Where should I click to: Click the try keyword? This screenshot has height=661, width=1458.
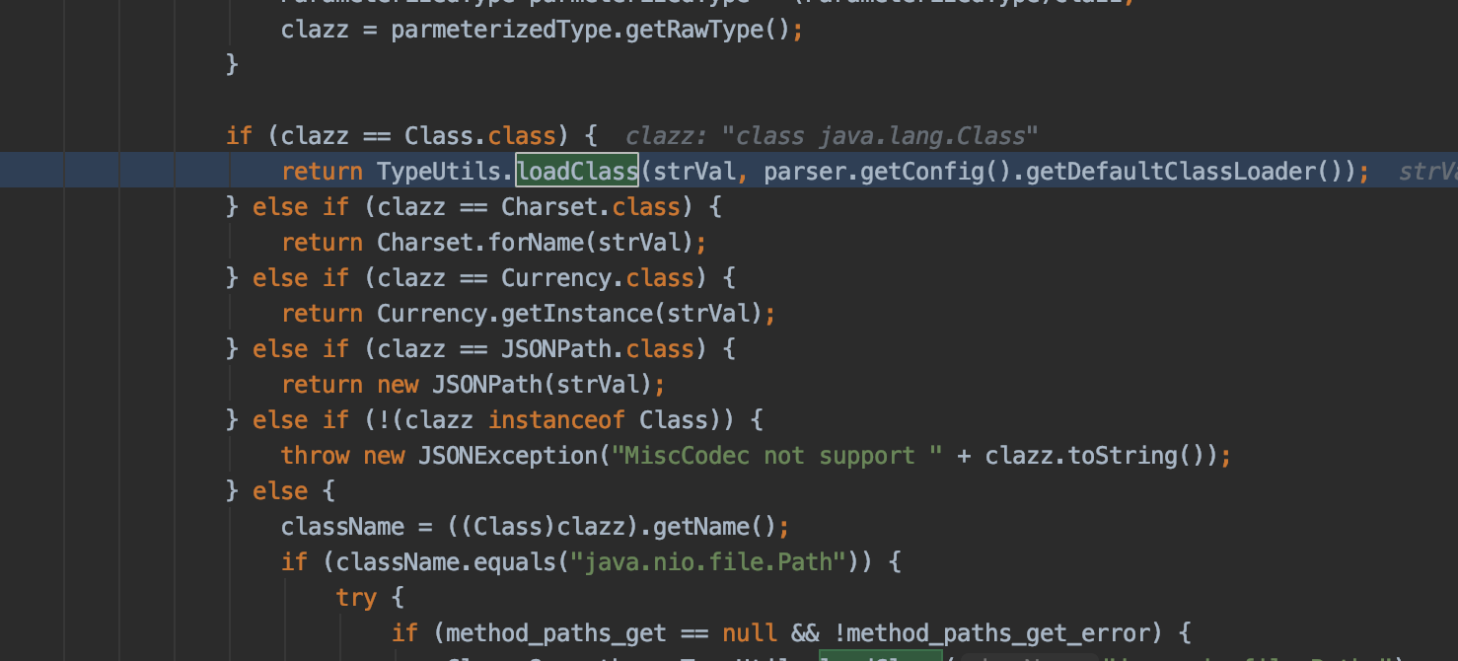click(x=356, y=598)
